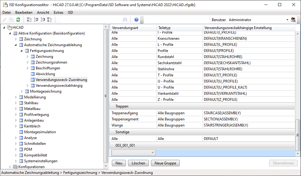This screenshot has width=301, height=176.
Task: Click the Übernehmen button
Action: pos(283,163)
